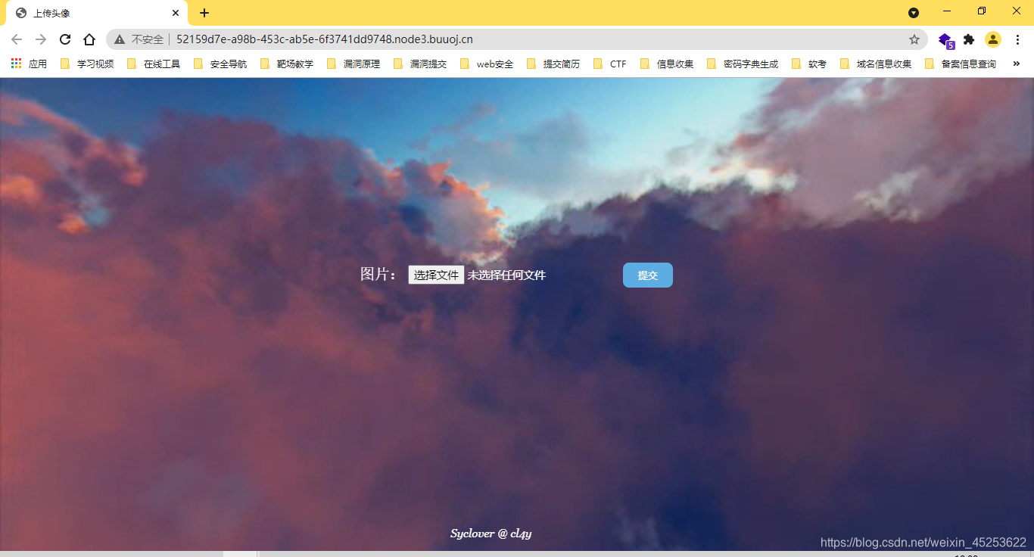Click the Wappalyzer extension icon
Viewport: 1034px width, 557px height.
(x=945, y=39)
